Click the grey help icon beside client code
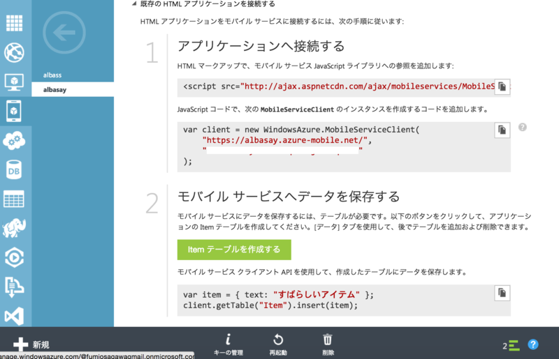This screenshot has height=359, width=559. click(522, 128)
